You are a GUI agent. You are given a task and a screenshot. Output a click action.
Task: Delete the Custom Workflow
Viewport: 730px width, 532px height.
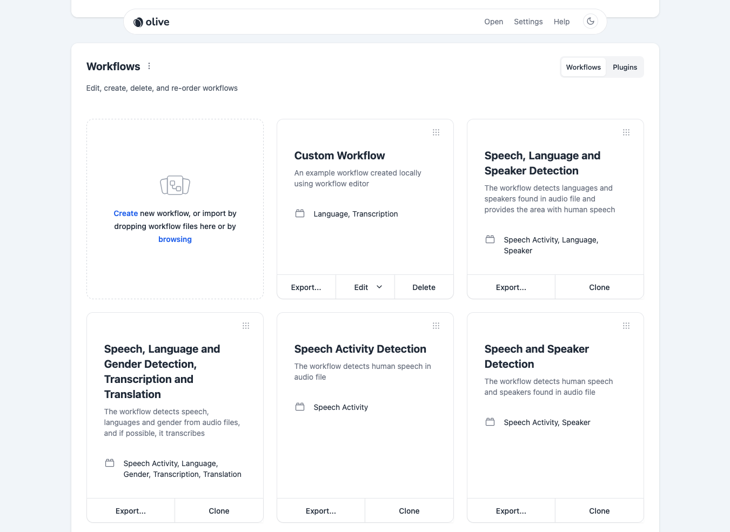click(x=424, y=287)
